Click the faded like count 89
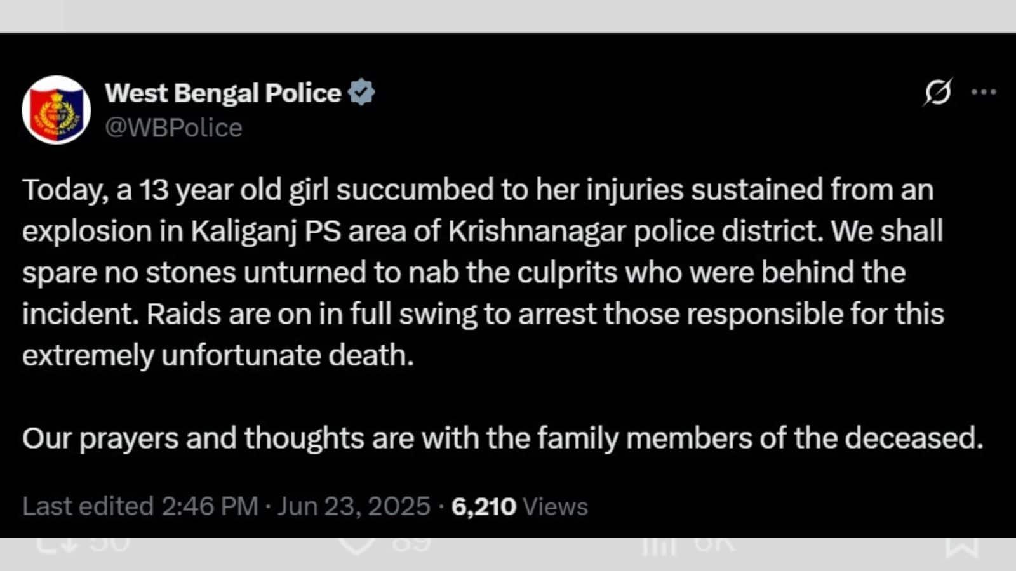This screenshot has width=1016, height=571. [x=411, y=543]
